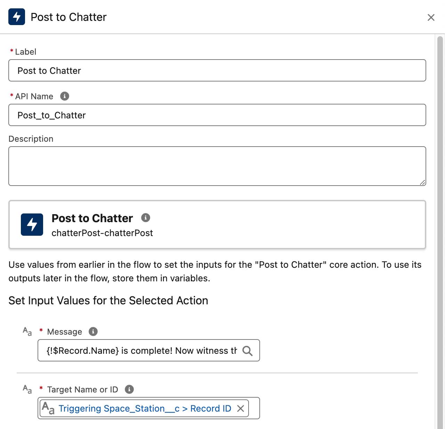Edit the API Name input field
The width and height of the screenshot is (445, 429).
click(x=217, y=115)
